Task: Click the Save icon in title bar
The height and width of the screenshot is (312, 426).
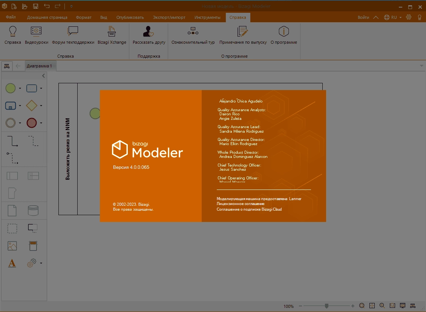Action: click(x=35, y=6)
